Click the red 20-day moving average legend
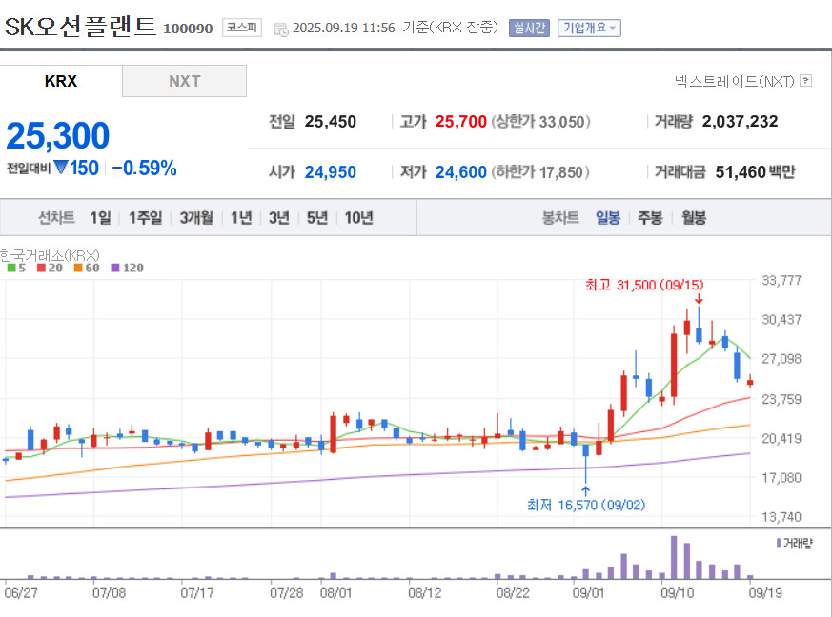This screenshot has width=832, height=617. 50,268
